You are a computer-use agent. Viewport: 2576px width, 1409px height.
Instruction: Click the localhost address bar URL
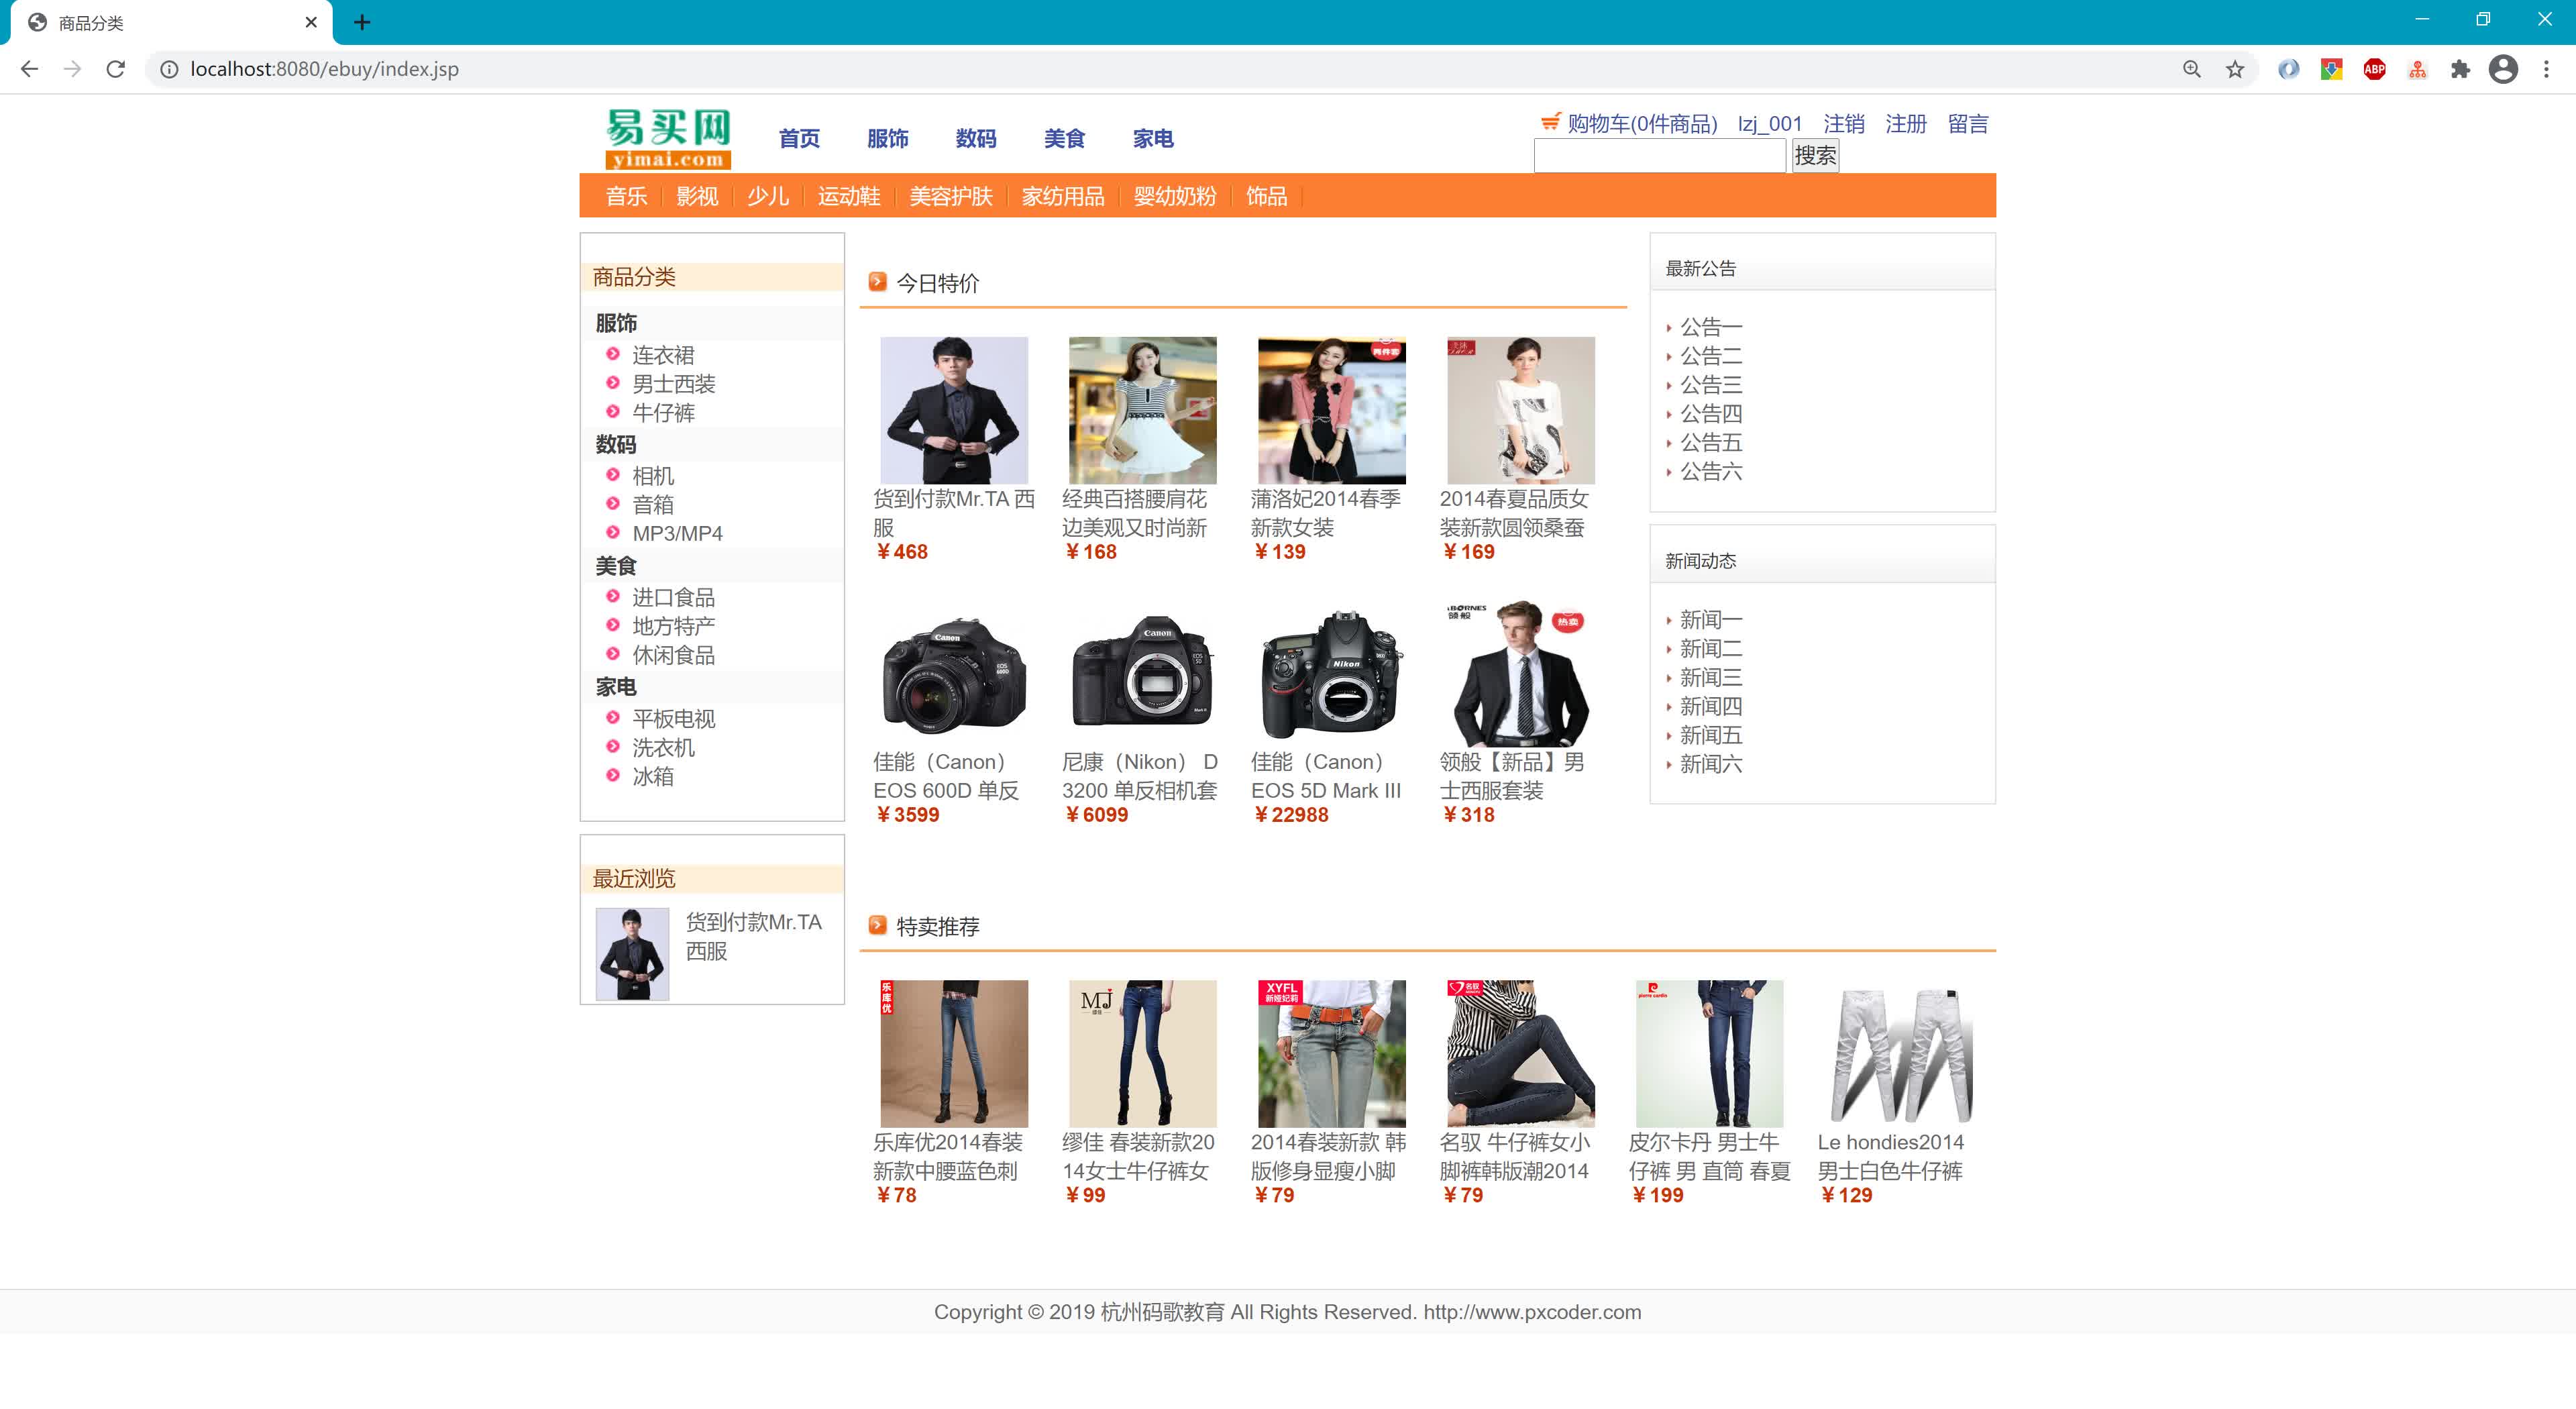324,69
